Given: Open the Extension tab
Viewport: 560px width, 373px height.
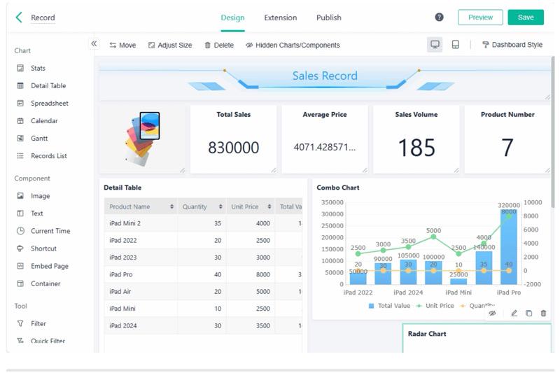Looking at the screenshot, I should (x=281, y=17).
